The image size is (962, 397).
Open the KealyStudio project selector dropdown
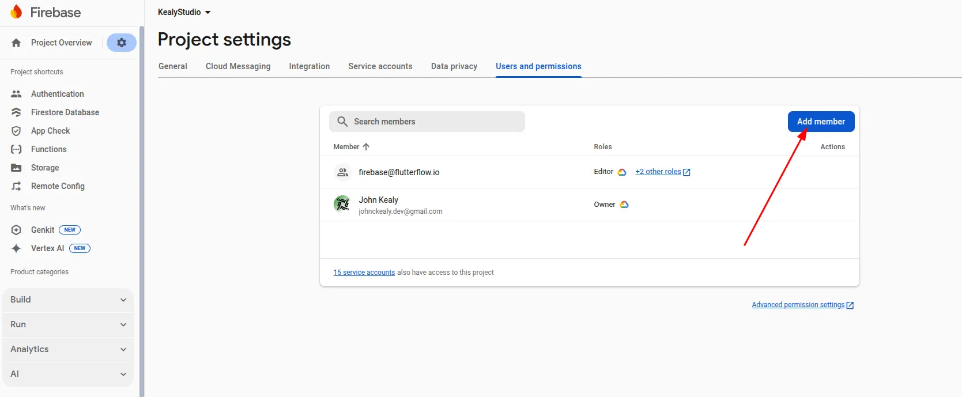(x=184, y=12)
